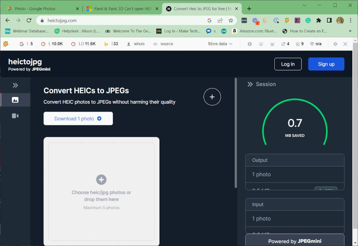Image resolution: width=358 pixels, height=246 pixels.
Task: Click the Sign up button
Action: 326,64
